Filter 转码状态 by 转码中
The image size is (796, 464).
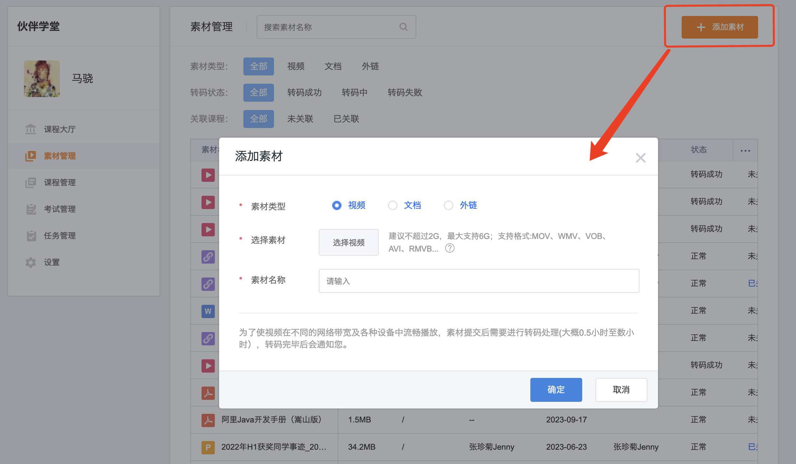pyautogui.click(x=354, y=93)
